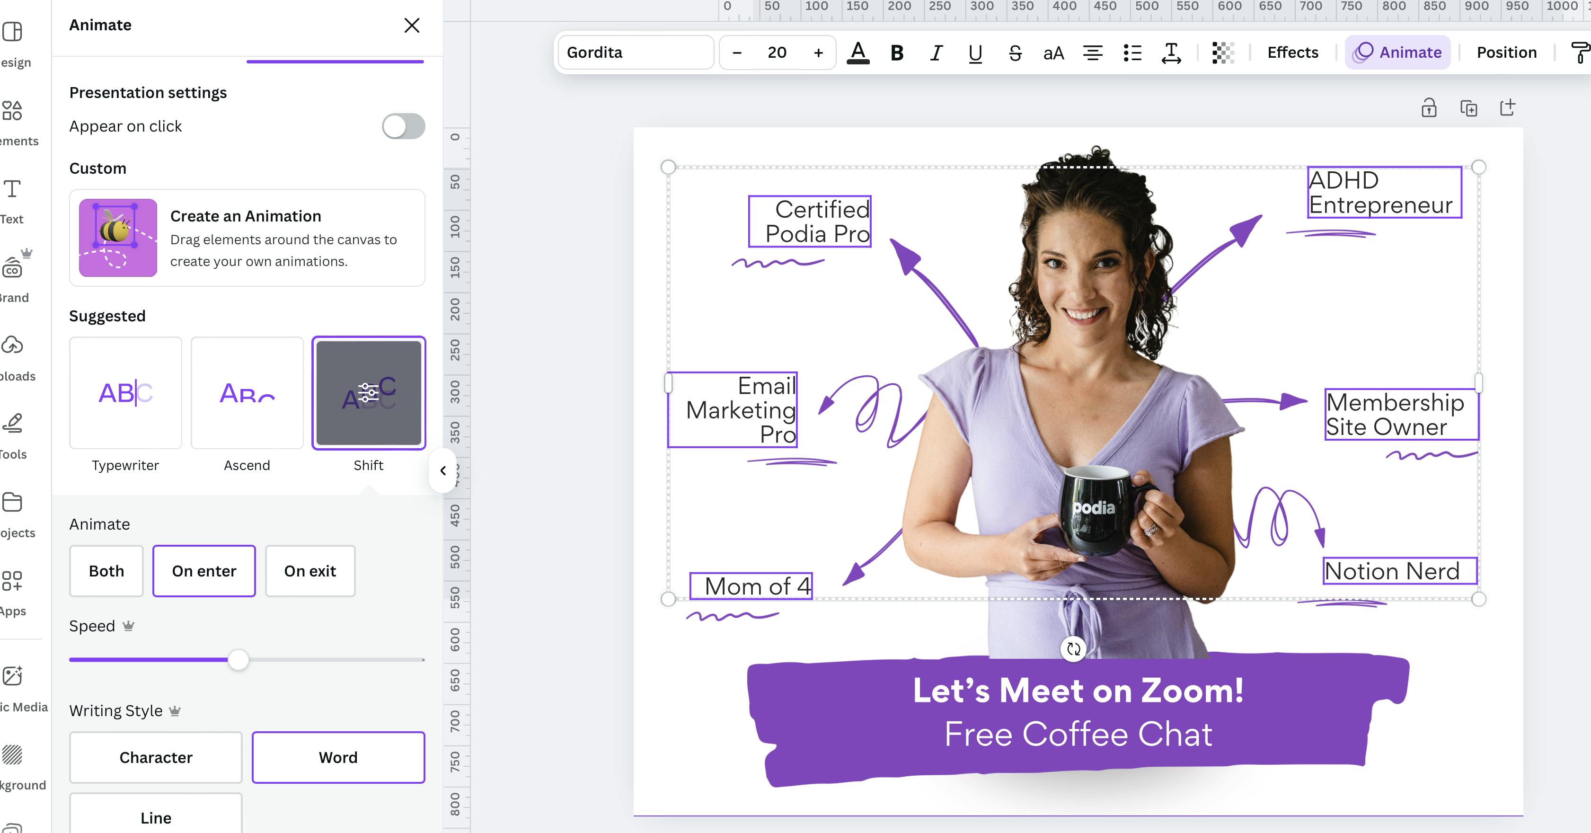Underline the selected text
Screen dimensions: 1591x833
(x=975, y=53)
